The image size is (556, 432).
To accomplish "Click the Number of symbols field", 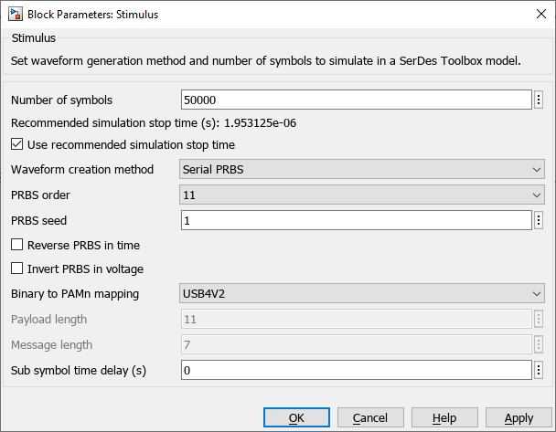I will pos(356,100).
